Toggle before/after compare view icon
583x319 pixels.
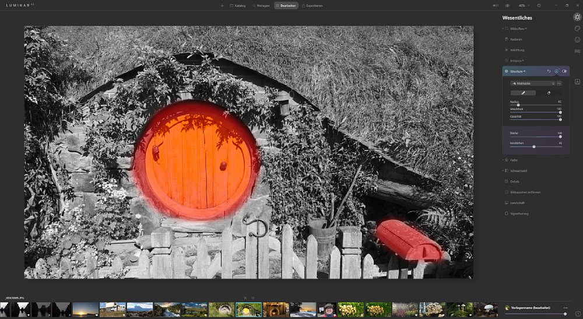[x=495, y=6]
